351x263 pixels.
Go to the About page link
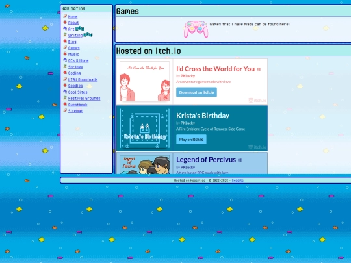(73, 23)
